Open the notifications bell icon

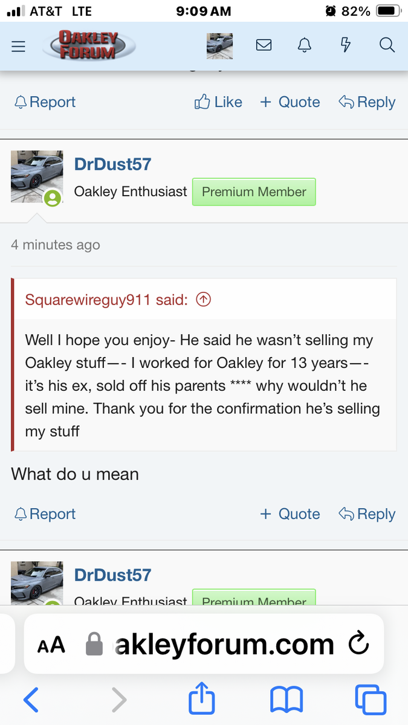click(305, 45)
